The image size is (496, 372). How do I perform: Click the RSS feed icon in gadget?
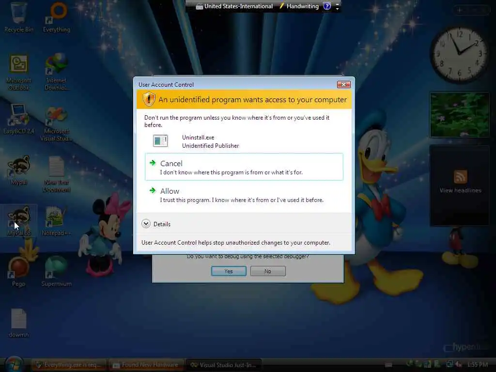(x=460, y=176)
